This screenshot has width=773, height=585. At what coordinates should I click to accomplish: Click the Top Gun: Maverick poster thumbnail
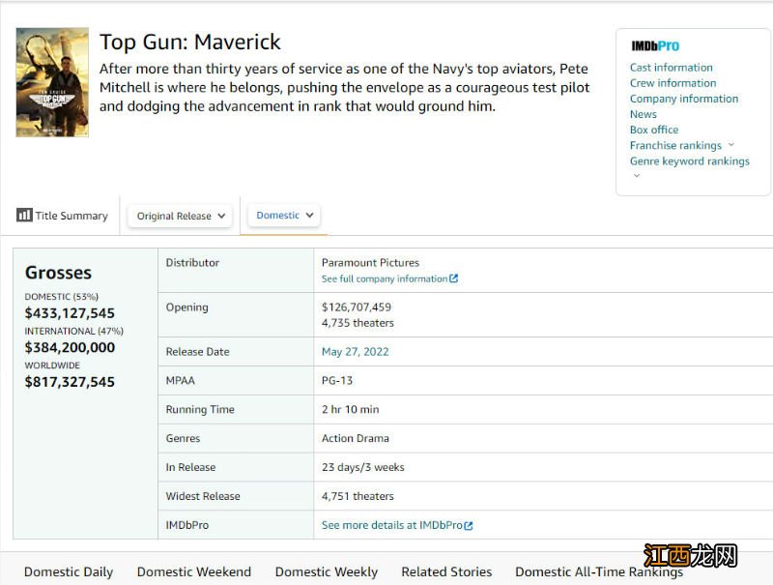pos(52,82)
